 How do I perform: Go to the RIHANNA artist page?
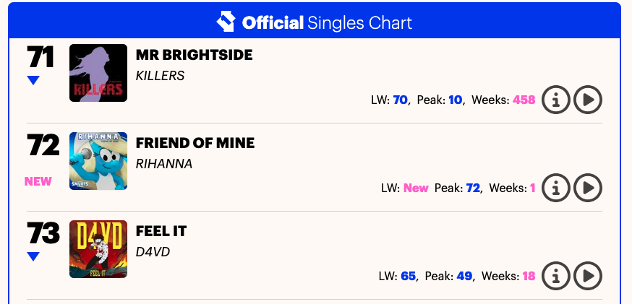(x=164, y=163)
